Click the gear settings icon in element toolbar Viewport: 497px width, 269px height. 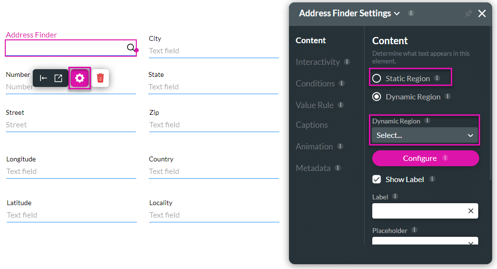80,78
